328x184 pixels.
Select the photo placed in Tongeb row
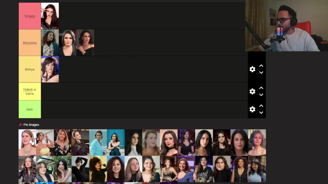click(x=50, y=16)
